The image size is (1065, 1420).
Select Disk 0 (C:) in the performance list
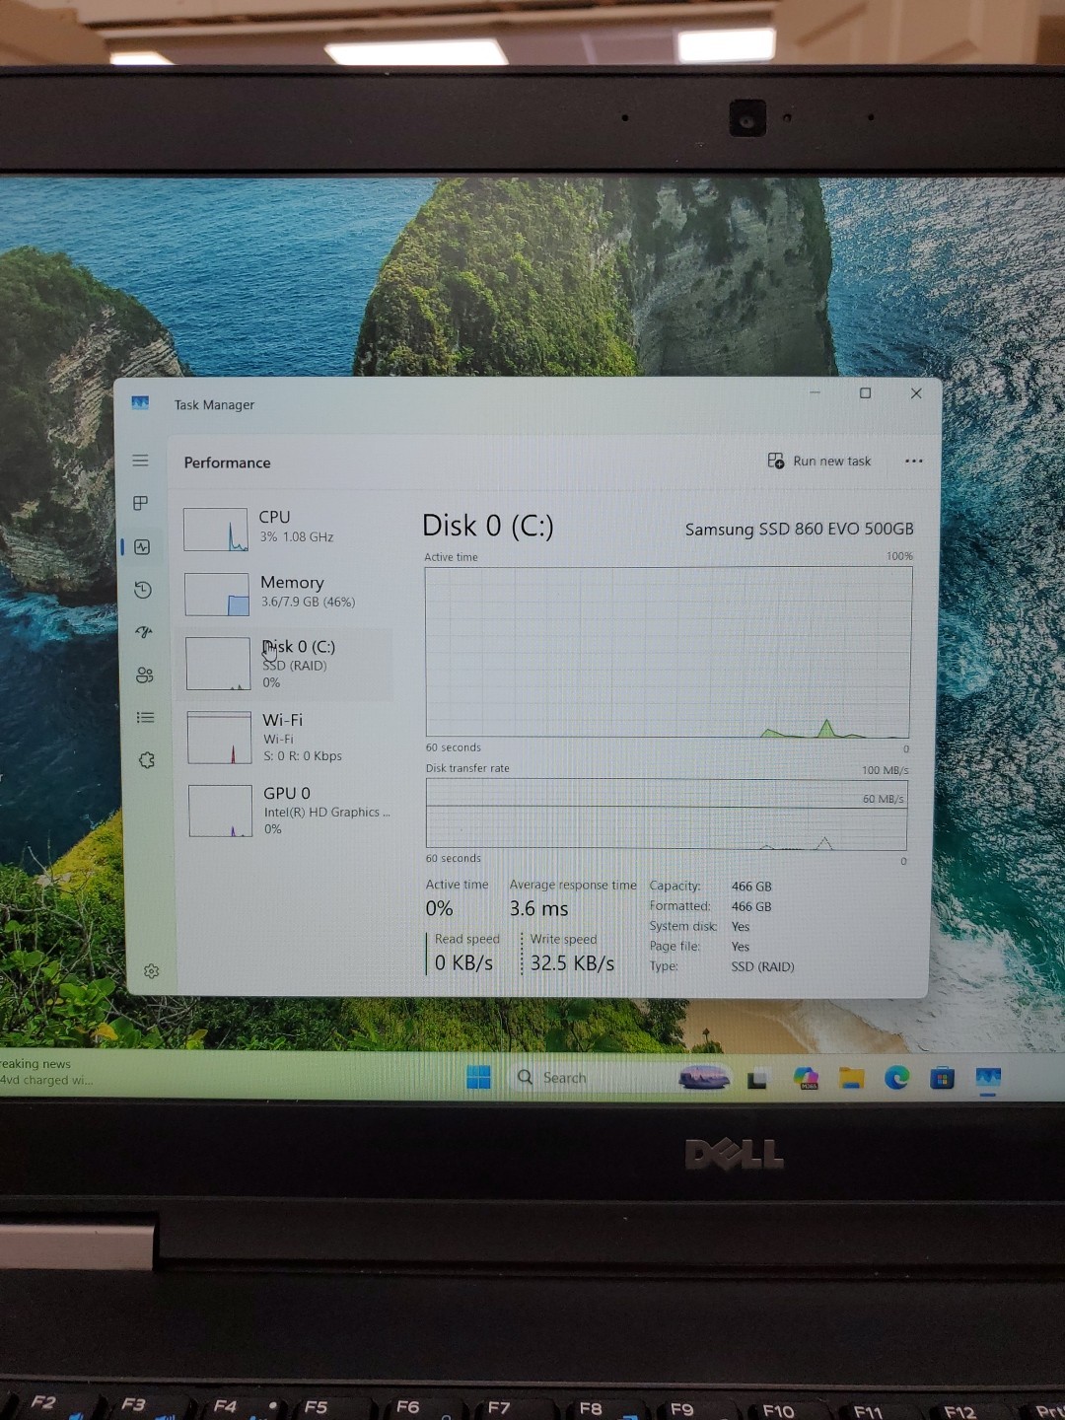pos(287,664)
